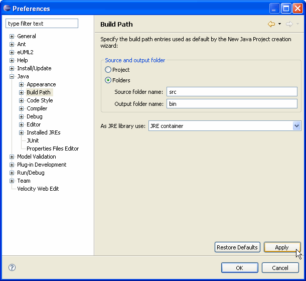The height and width of the screenshot is (281, 306).
Task: Expand the General category
Action: pos(12,36)
